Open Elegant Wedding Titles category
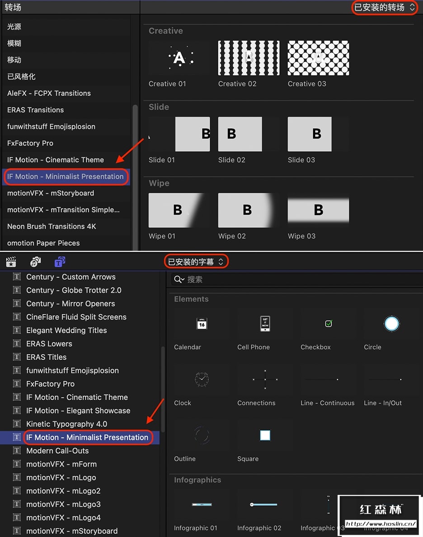This screenshot has height=537, width=423. tap(80, 330)
